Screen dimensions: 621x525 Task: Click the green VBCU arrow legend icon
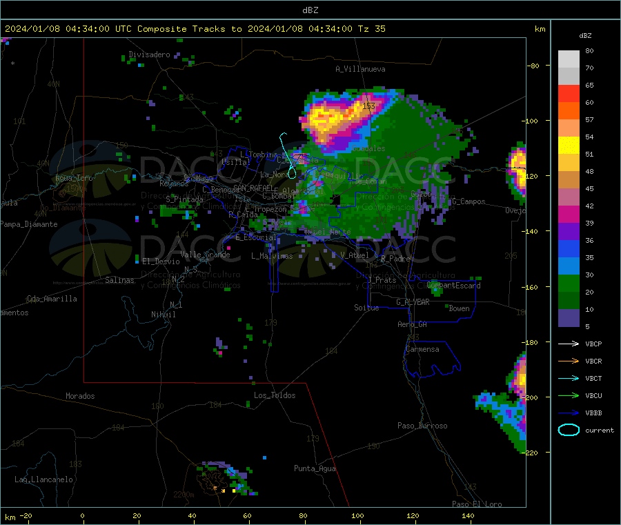[x=569, y=395]
